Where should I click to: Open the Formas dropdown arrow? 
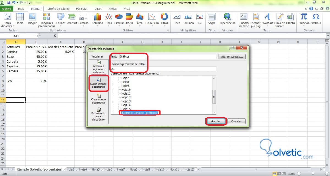(x=61, y=27)
